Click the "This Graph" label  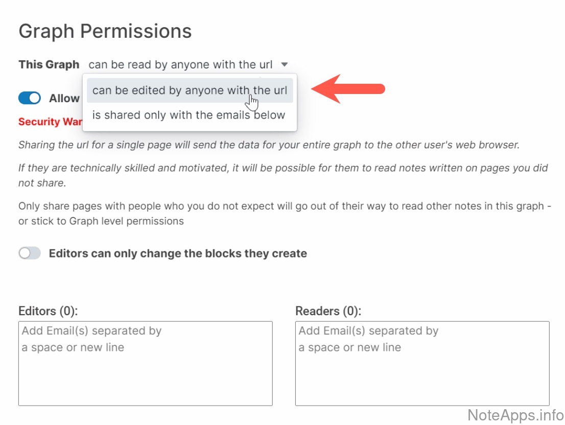[x=49, y=65]
